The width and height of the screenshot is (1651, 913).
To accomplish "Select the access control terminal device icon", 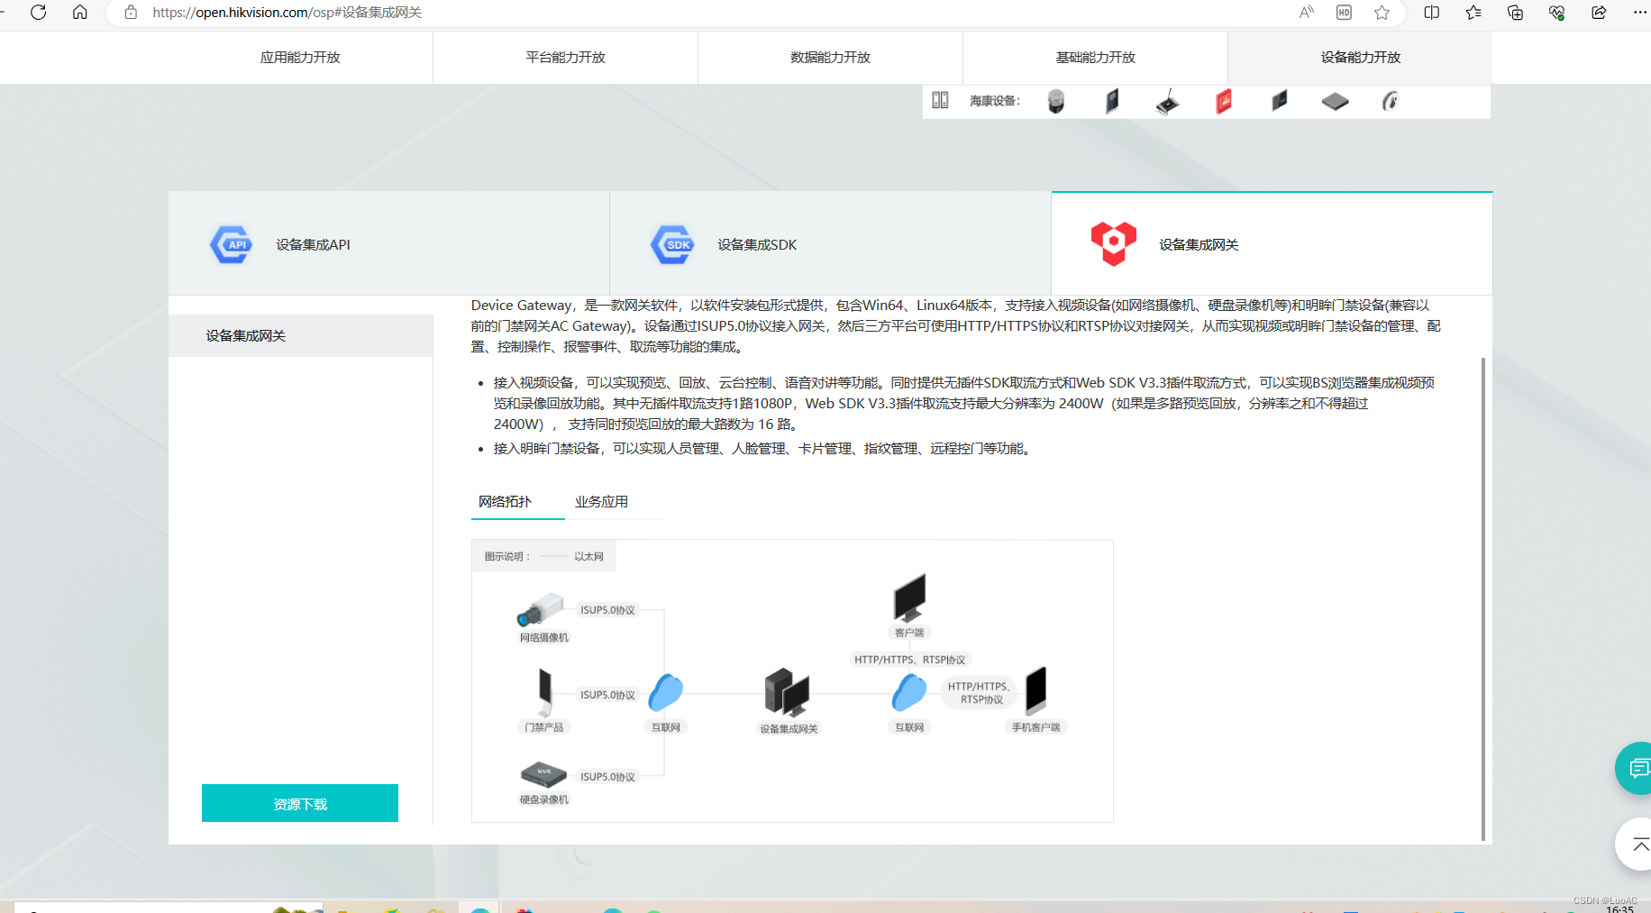I will point(1112,101).
